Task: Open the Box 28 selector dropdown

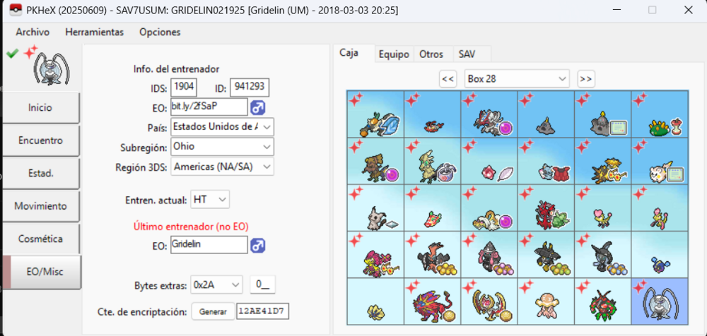Action: click(x=517, y=79)
